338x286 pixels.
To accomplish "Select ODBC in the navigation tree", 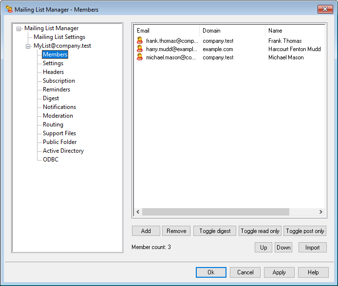I will (50, 160).
